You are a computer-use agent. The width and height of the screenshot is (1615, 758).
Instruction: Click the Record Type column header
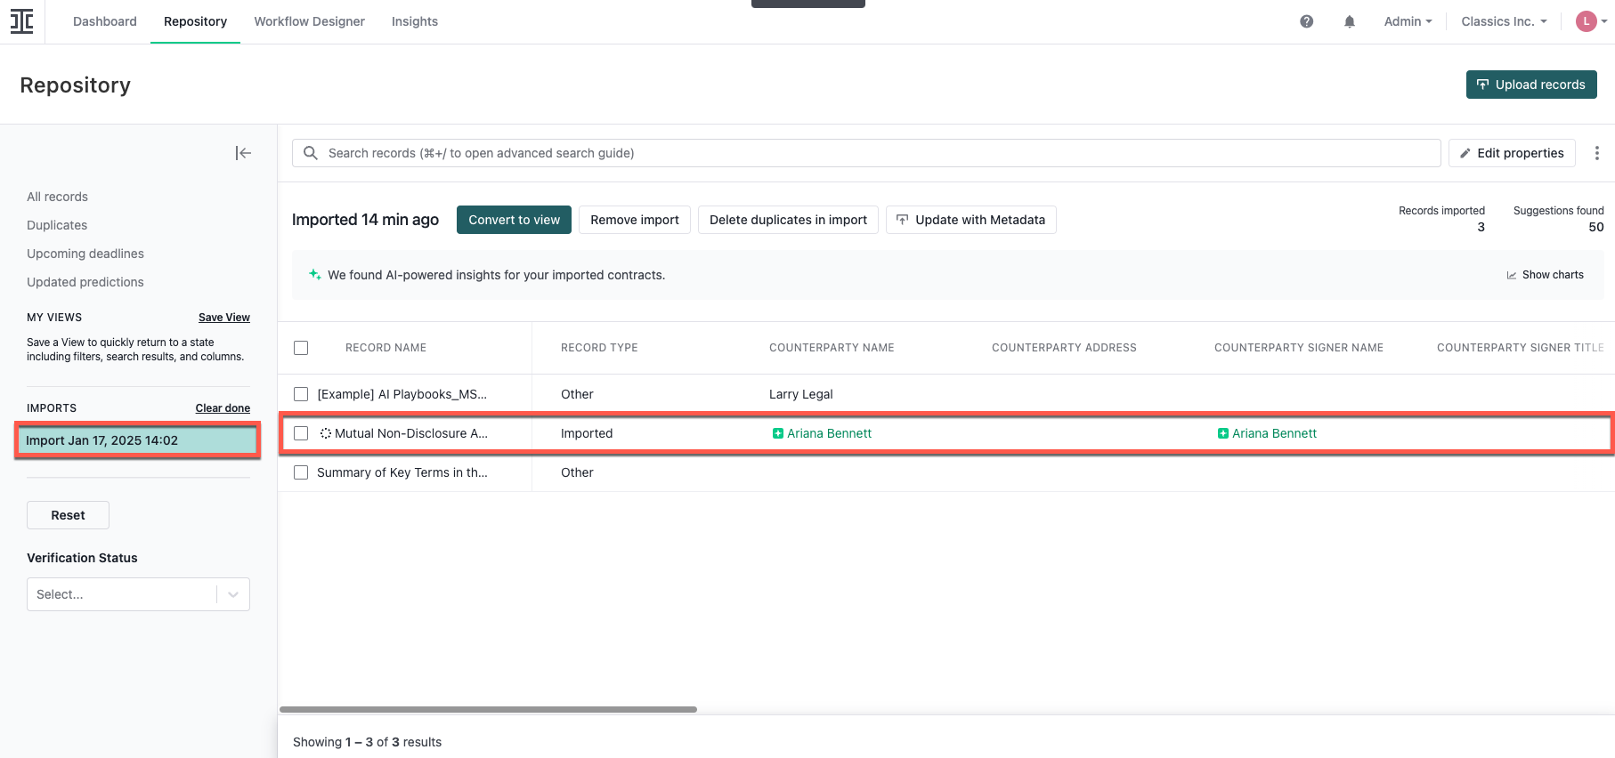click(x=599, y=348)
